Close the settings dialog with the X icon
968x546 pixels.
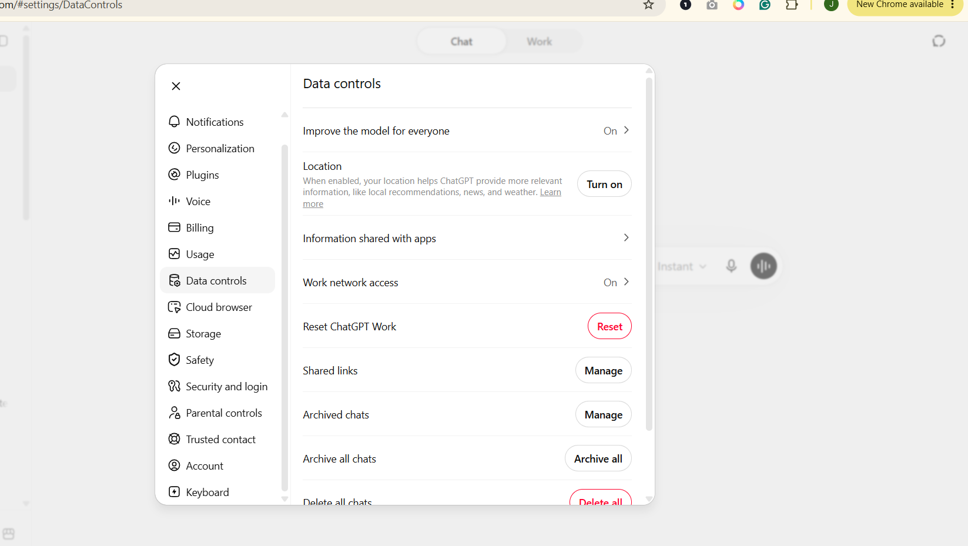click(x=176, y=86)
